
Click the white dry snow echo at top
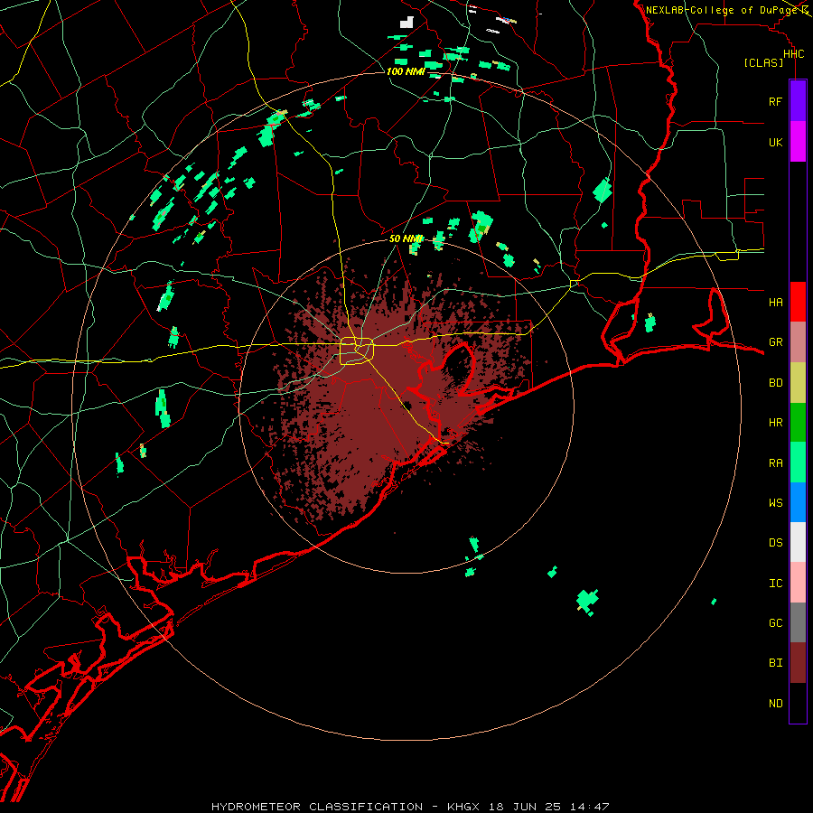point(407,23)
